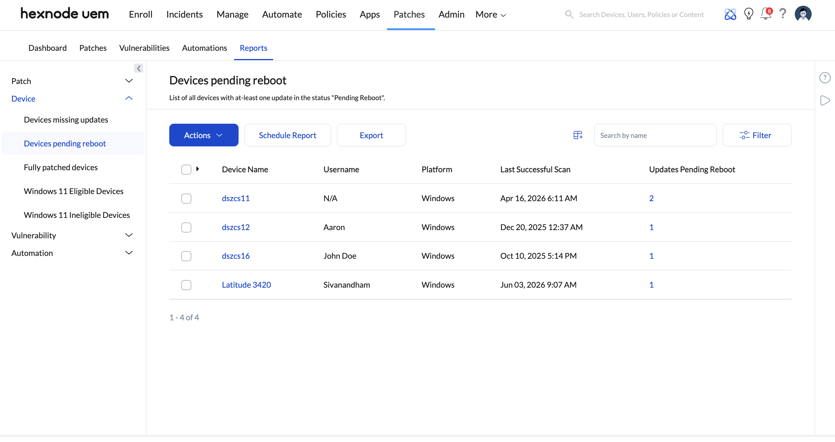The height and width of the screenshot is (442, 835).
Task: Go to the Enroll menu
Action: 141,14
